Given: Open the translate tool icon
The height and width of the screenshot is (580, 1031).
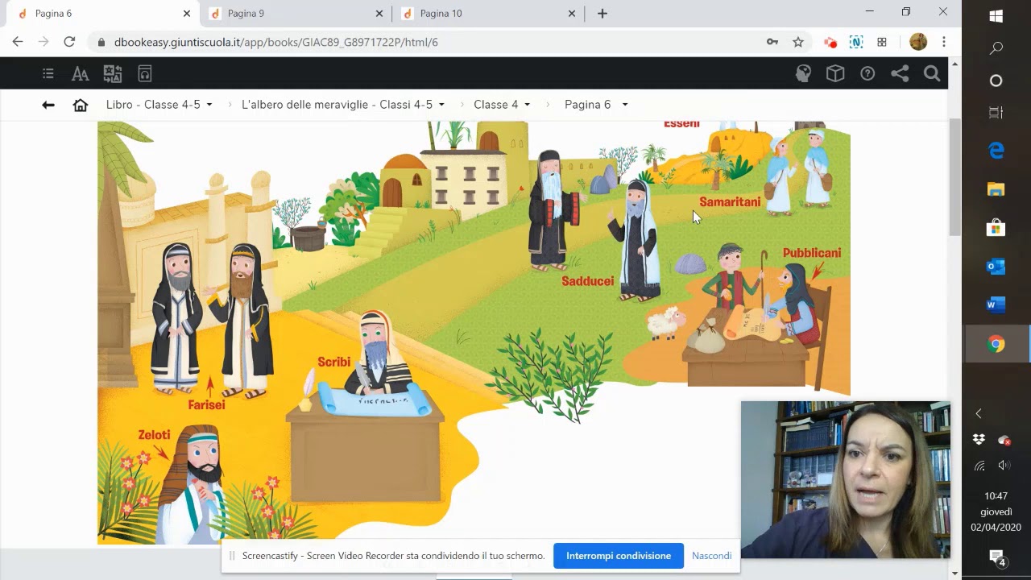Looking at the screenshot, I should [x=113, y=74].
